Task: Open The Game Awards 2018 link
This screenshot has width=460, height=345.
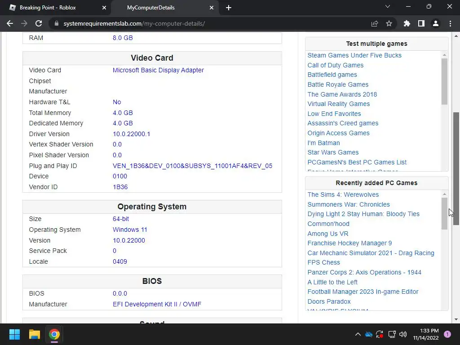Action: (342, 94)
